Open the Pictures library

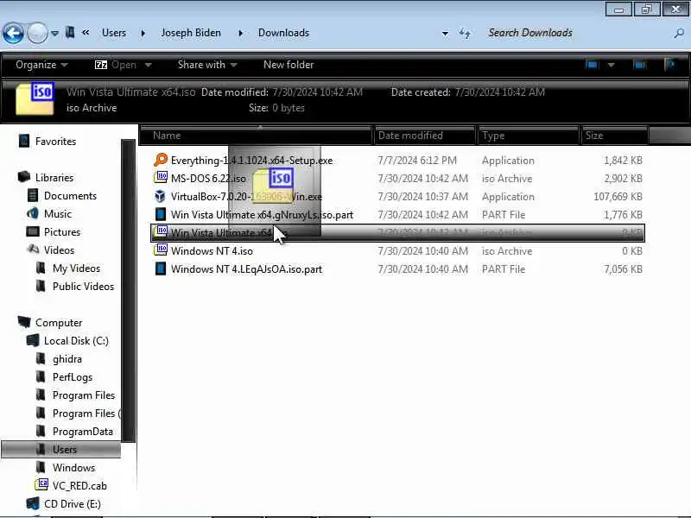coord(62,231)
